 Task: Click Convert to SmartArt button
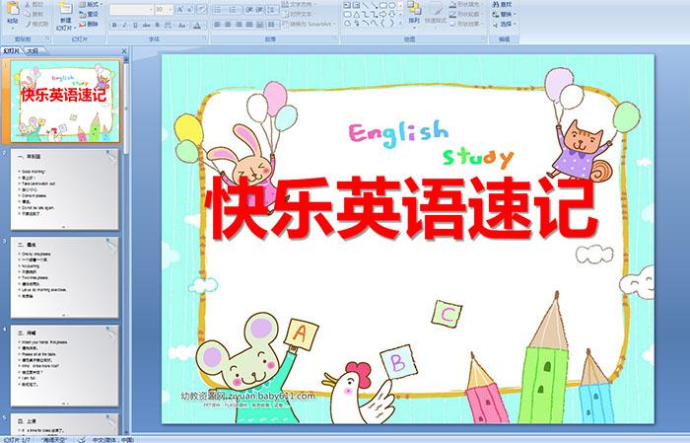tap(308, 25)
